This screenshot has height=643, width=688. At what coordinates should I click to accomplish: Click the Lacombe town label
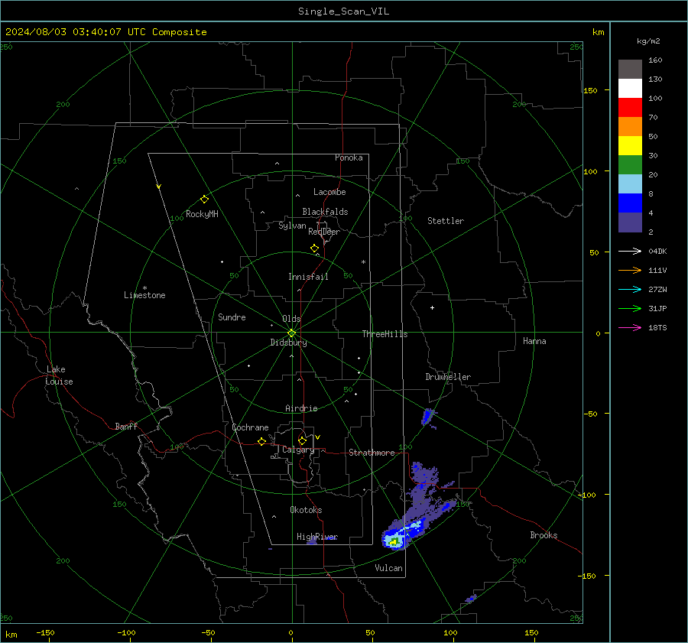pyautogui.click(x=329, y=192)
